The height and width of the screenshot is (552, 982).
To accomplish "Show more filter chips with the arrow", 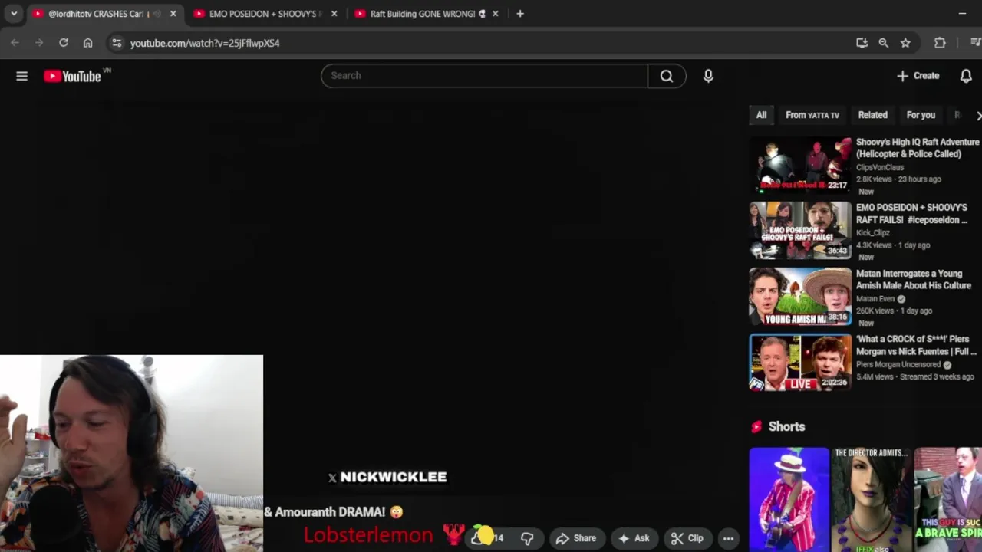I will [978, 115].
